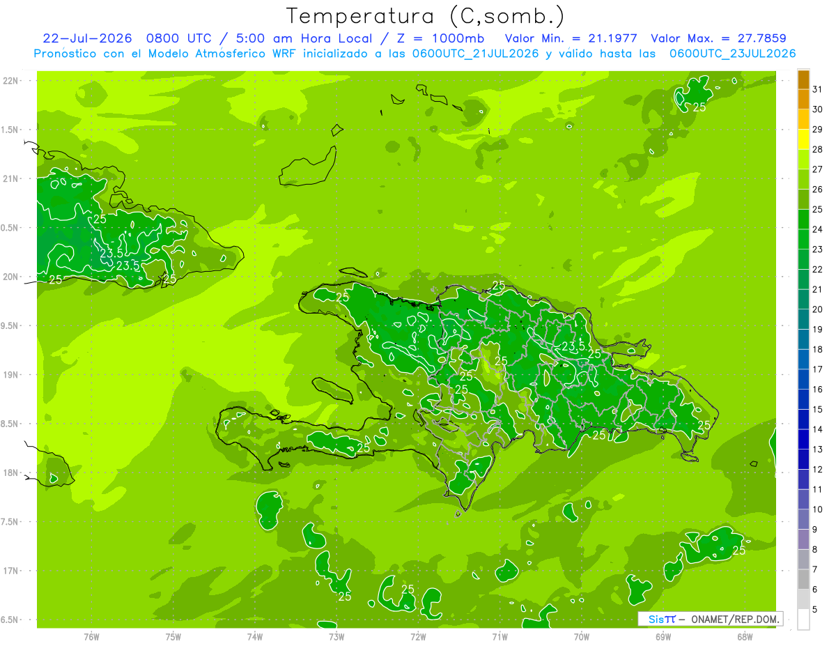This screenshot has width=836, height=646.
Task: Click the "70W" longitude label
Action: pyautogui.click(x=582, y=636)
